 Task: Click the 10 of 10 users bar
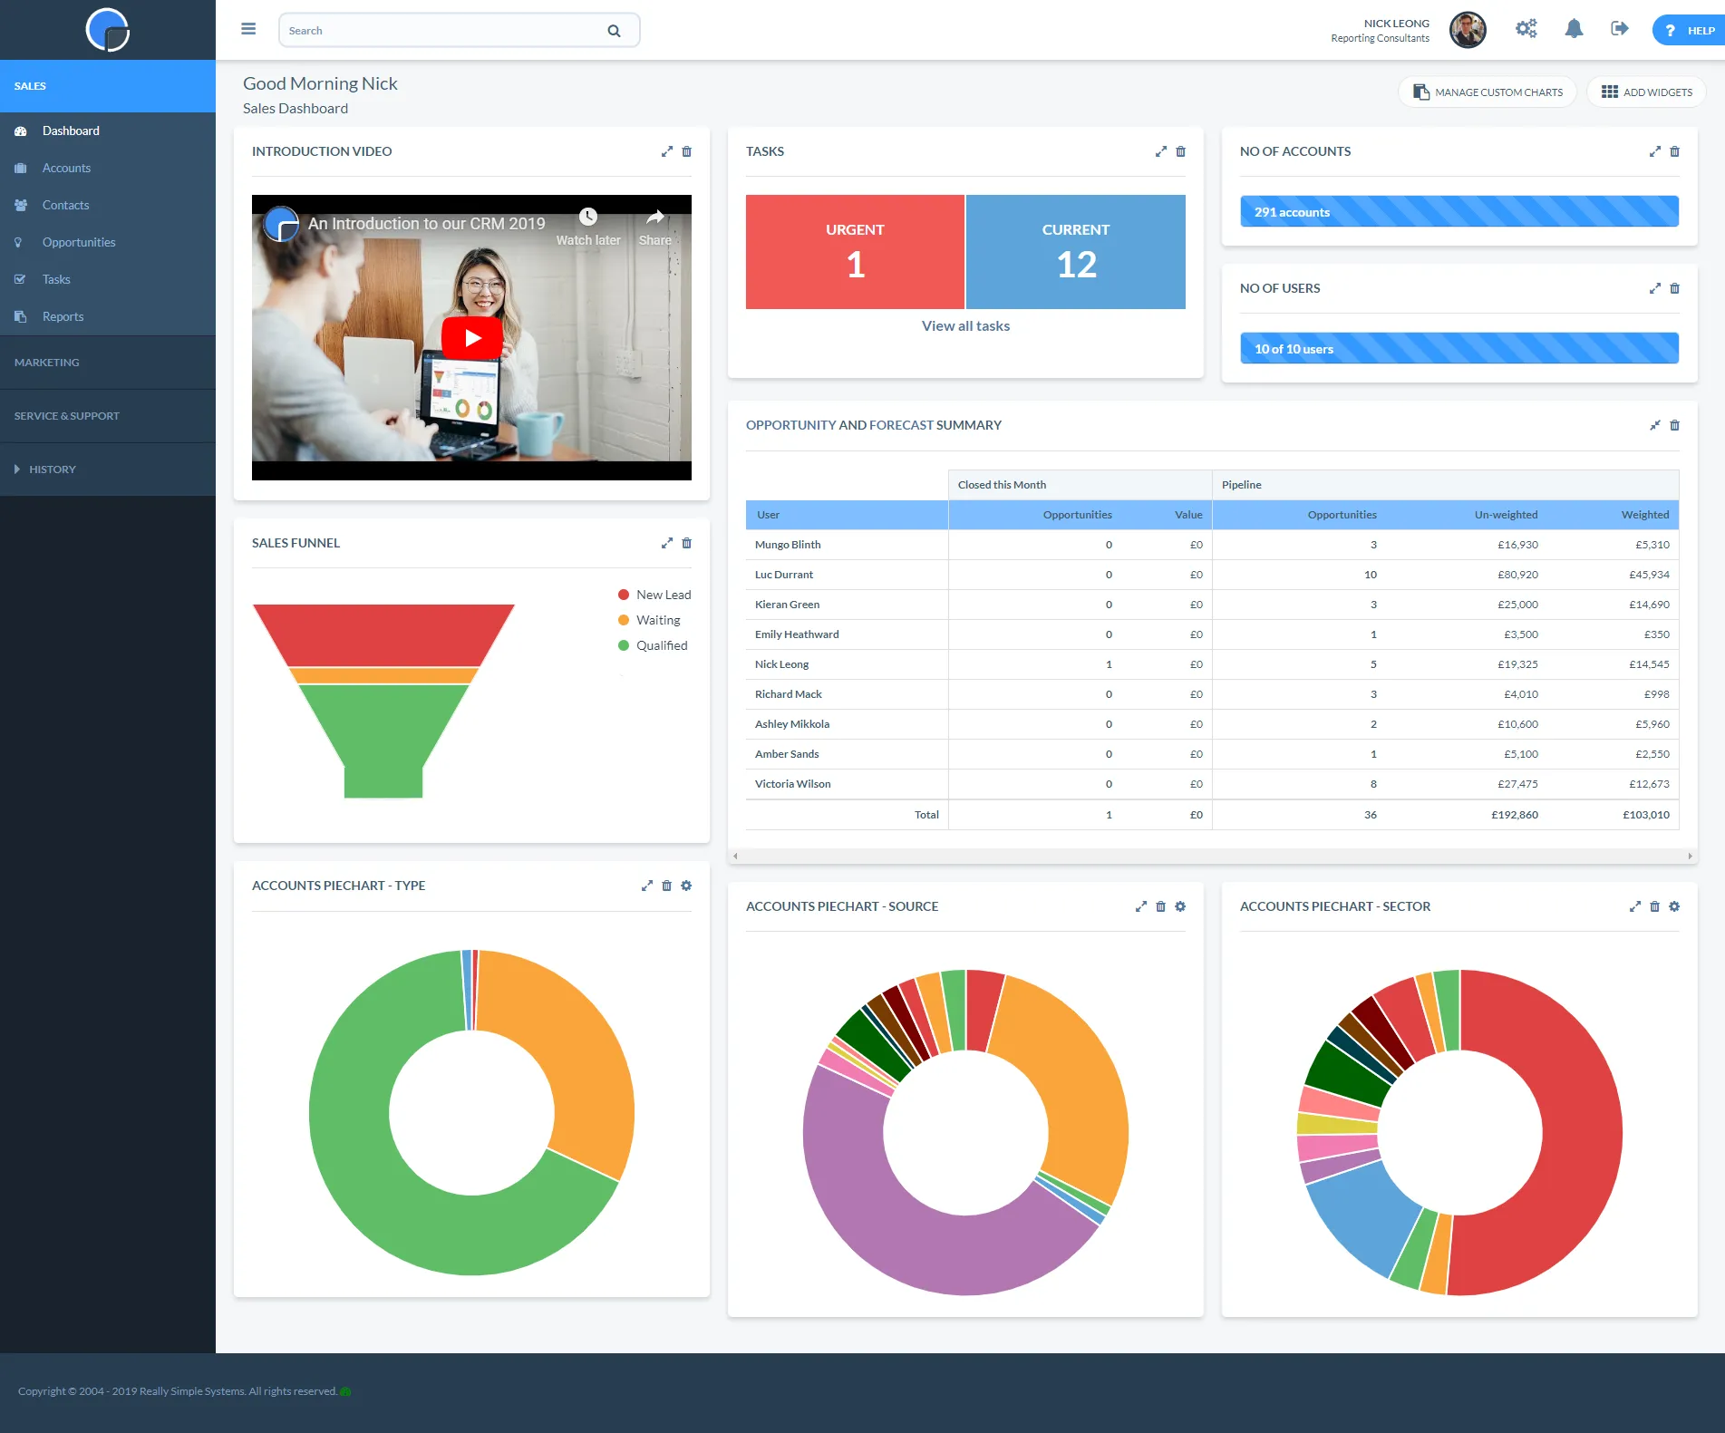coord(1459,349)
